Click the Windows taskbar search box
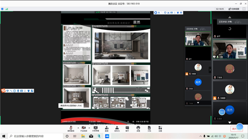Screen dimensions: 248x139 (x=35, y=136)
